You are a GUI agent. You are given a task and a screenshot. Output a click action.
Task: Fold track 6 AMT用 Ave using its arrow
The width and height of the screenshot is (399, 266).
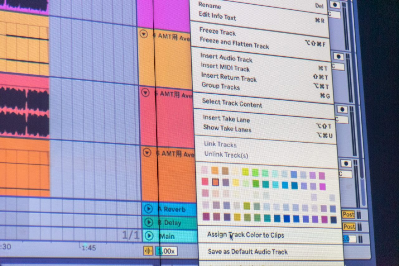click(x=147, y=152)
